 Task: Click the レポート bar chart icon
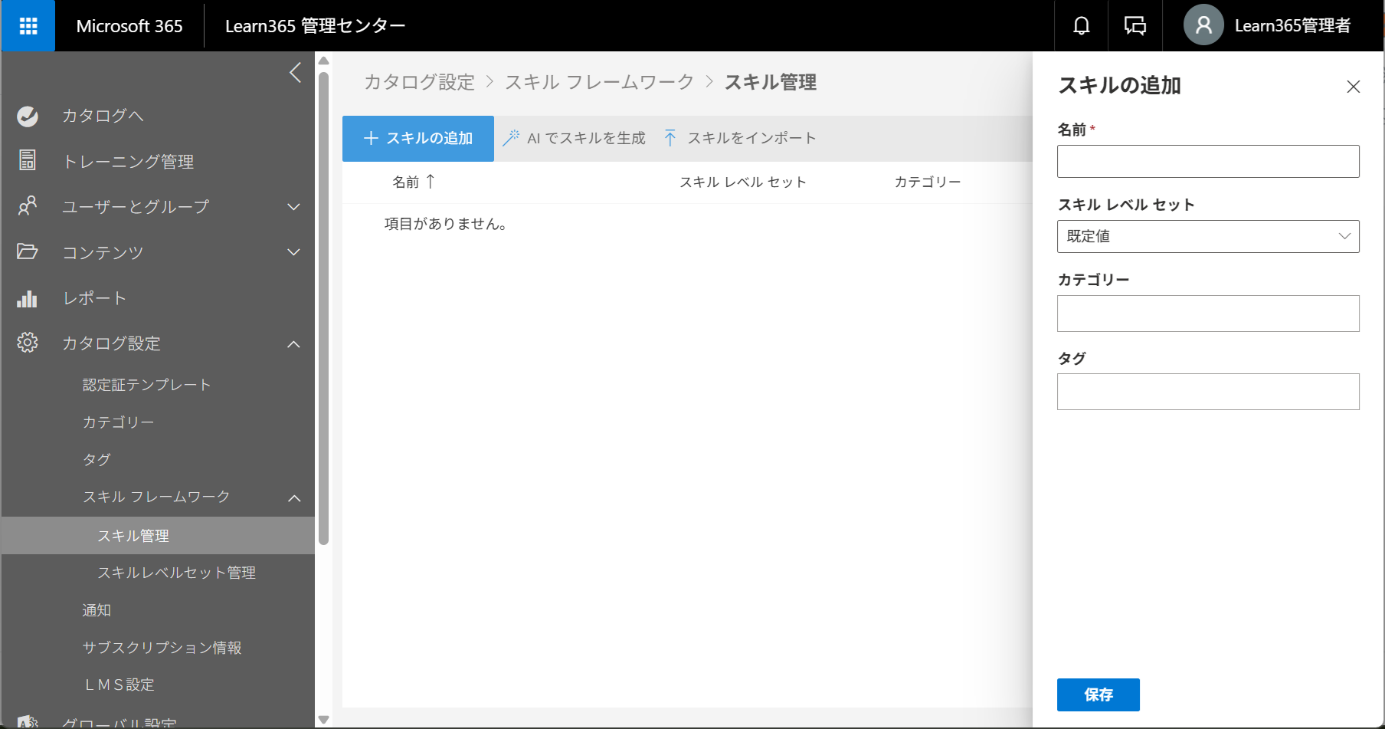(x=28, y=298)
